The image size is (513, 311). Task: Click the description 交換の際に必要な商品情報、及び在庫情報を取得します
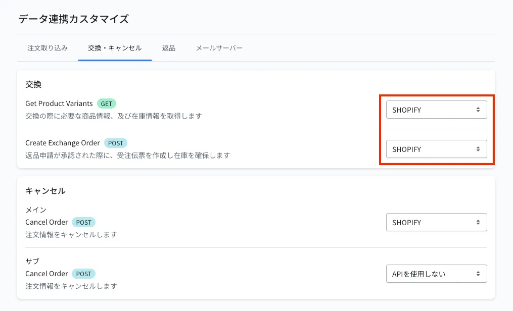click(x=114, y=116)
